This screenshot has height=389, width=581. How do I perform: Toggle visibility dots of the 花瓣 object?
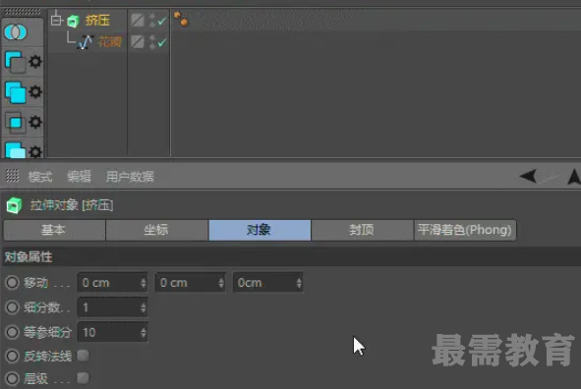point(152,42)
